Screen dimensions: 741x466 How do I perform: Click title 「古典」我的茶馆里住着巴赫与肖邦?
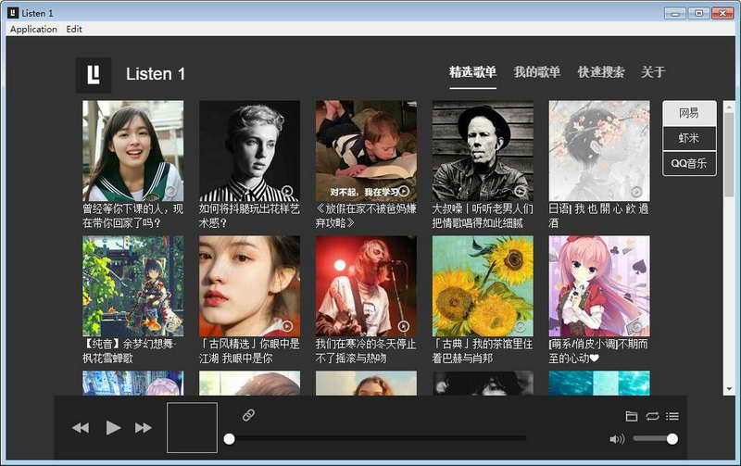tap(483, 351)
